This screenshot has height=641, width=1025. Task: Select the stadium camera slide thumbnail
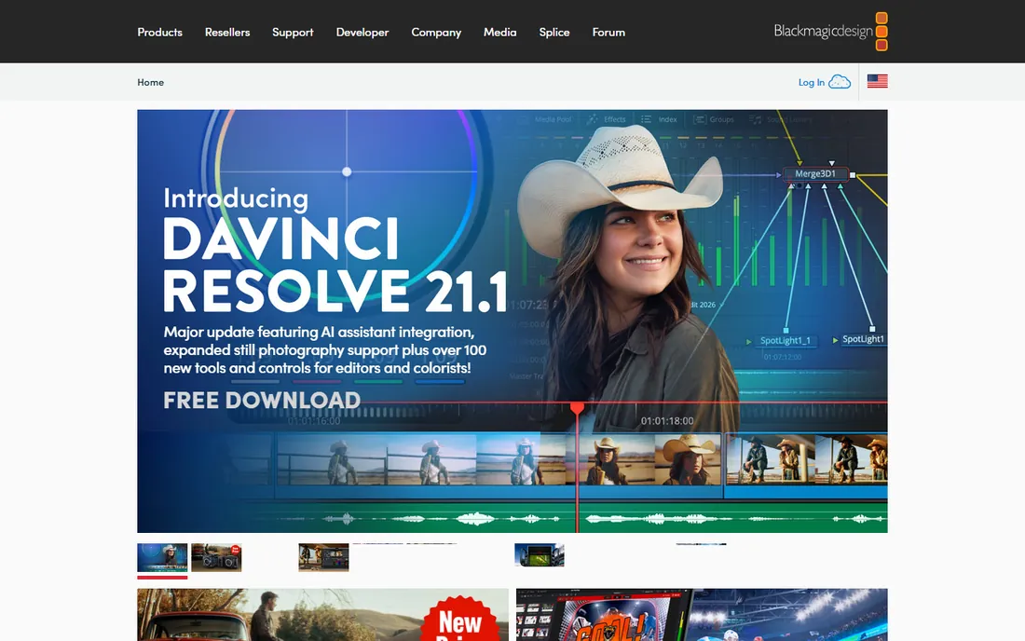pyautogui.click(x=540, y=555)
